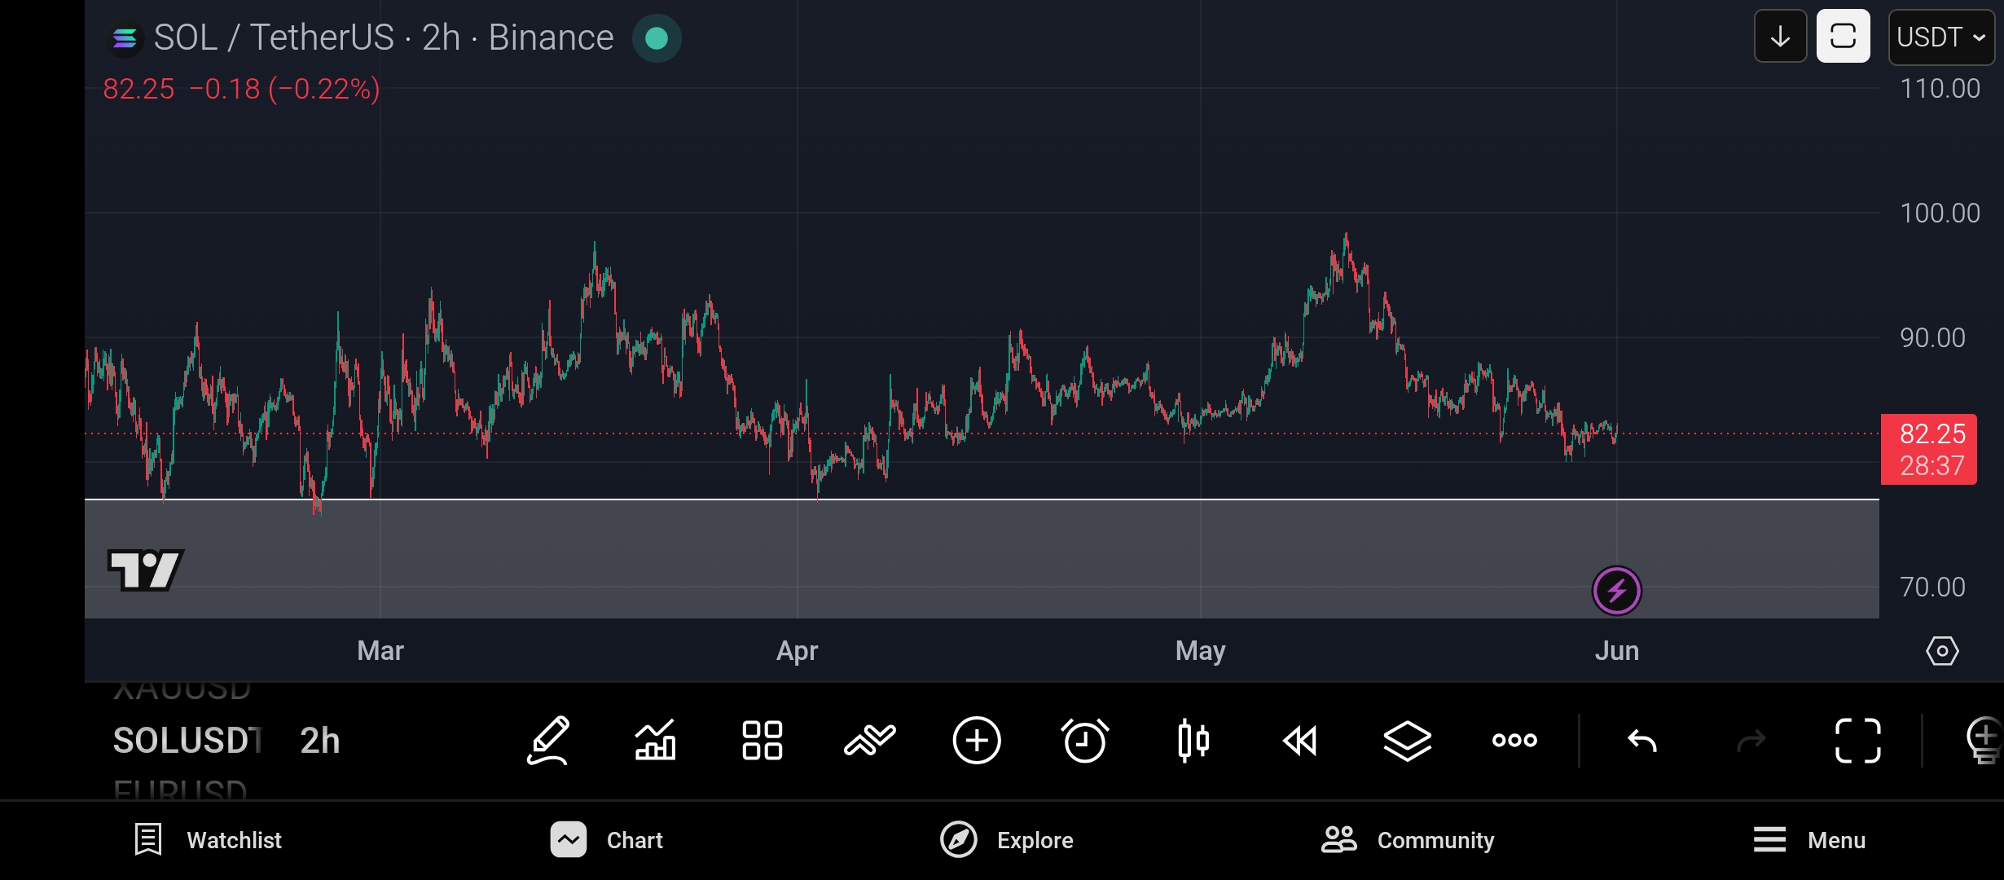2004x880 pixels.
Task: Click the red 82.25 current price label
Action: click(1929, 450)
